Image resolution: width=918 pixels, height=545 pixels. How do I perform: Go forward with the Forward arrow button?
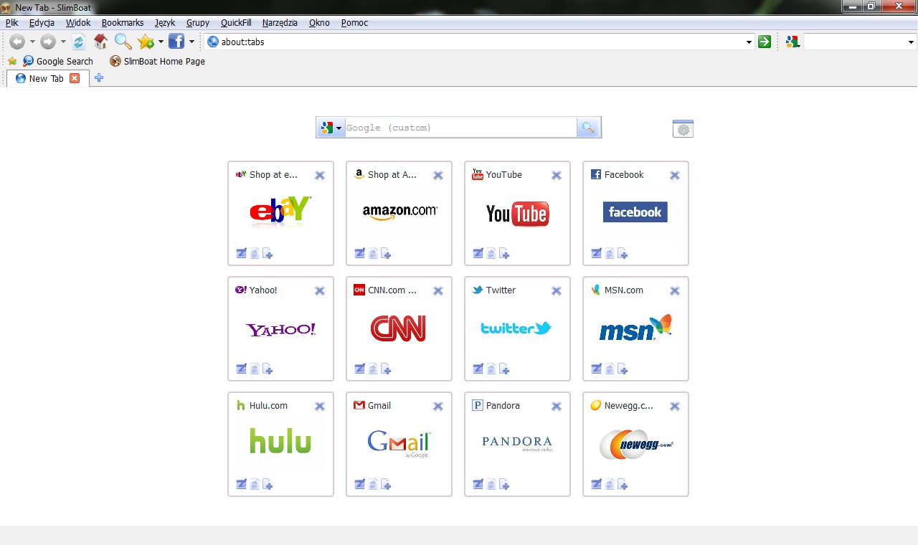(x=47, y=42)
